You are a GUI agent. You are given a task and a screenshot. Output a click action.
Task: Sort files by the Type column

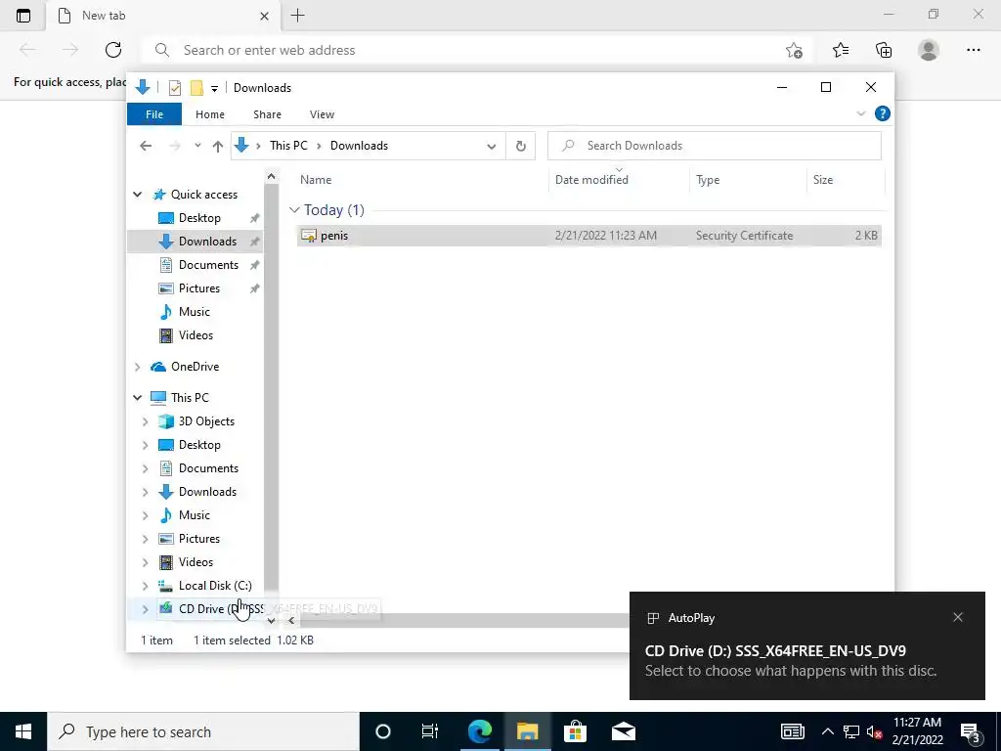coord(708,180)
